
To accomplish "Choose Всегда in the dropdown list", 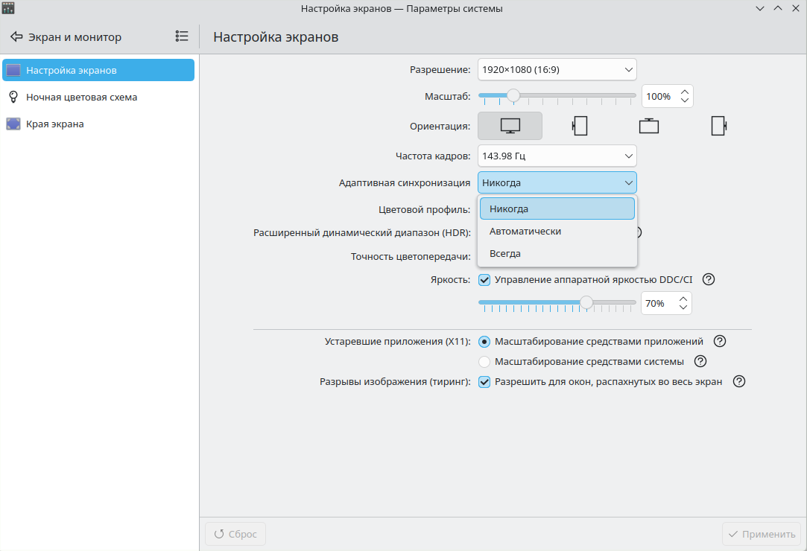I will pos(505,254).
